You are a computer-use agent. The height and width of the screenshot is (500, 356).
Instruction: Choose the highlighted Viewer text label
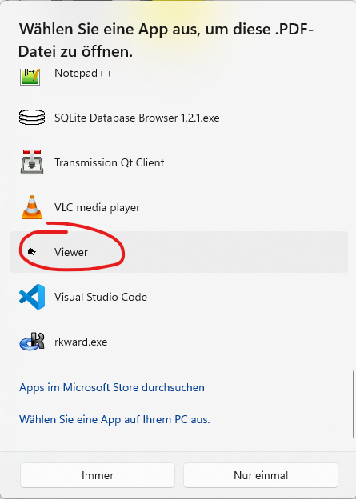(71, 252)
